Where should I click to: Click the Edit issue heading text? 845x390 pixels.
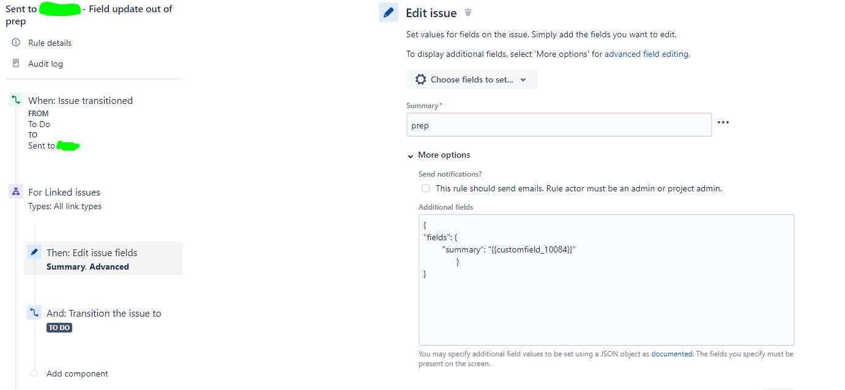coord(431,13)
